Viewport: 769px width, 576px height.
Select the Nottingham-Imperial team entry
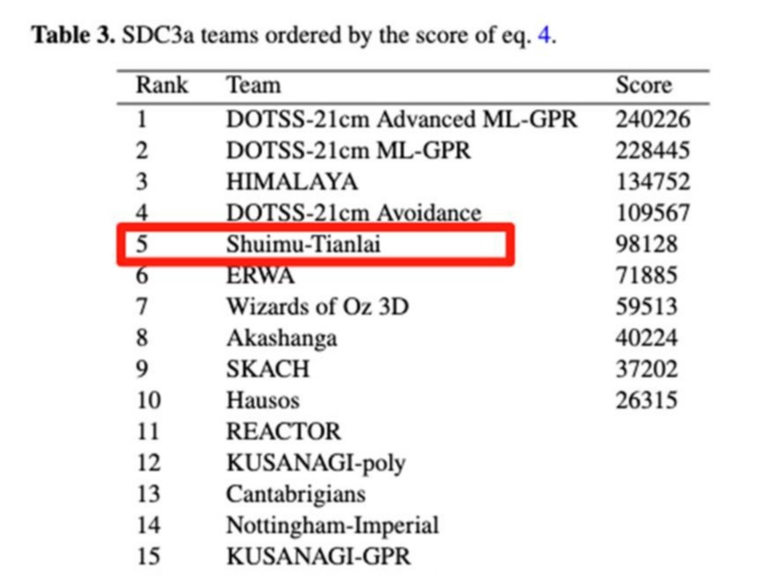coord(332,525)
